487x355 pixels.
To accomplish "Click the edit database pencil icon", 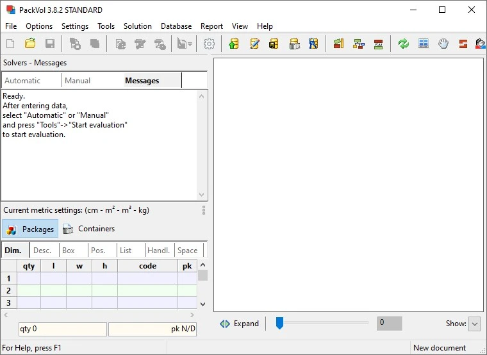I will coord(254,44).
